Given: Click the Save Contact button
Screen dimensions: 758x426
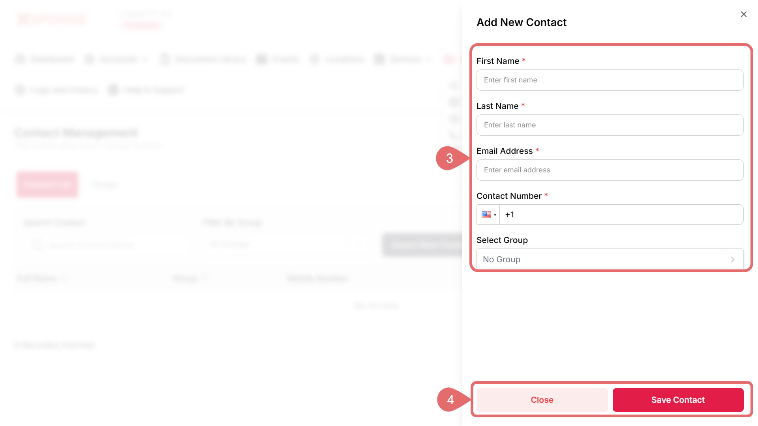Looking at the screenshot, I should tap(677, 400).
